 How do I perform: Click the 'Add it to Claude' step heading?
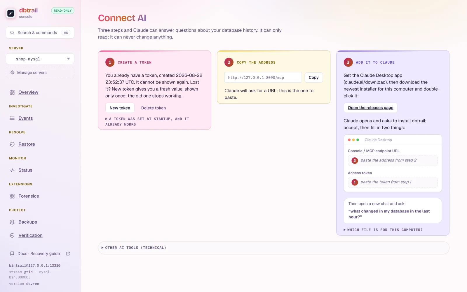pyautogui.click(x=375, y=62)
